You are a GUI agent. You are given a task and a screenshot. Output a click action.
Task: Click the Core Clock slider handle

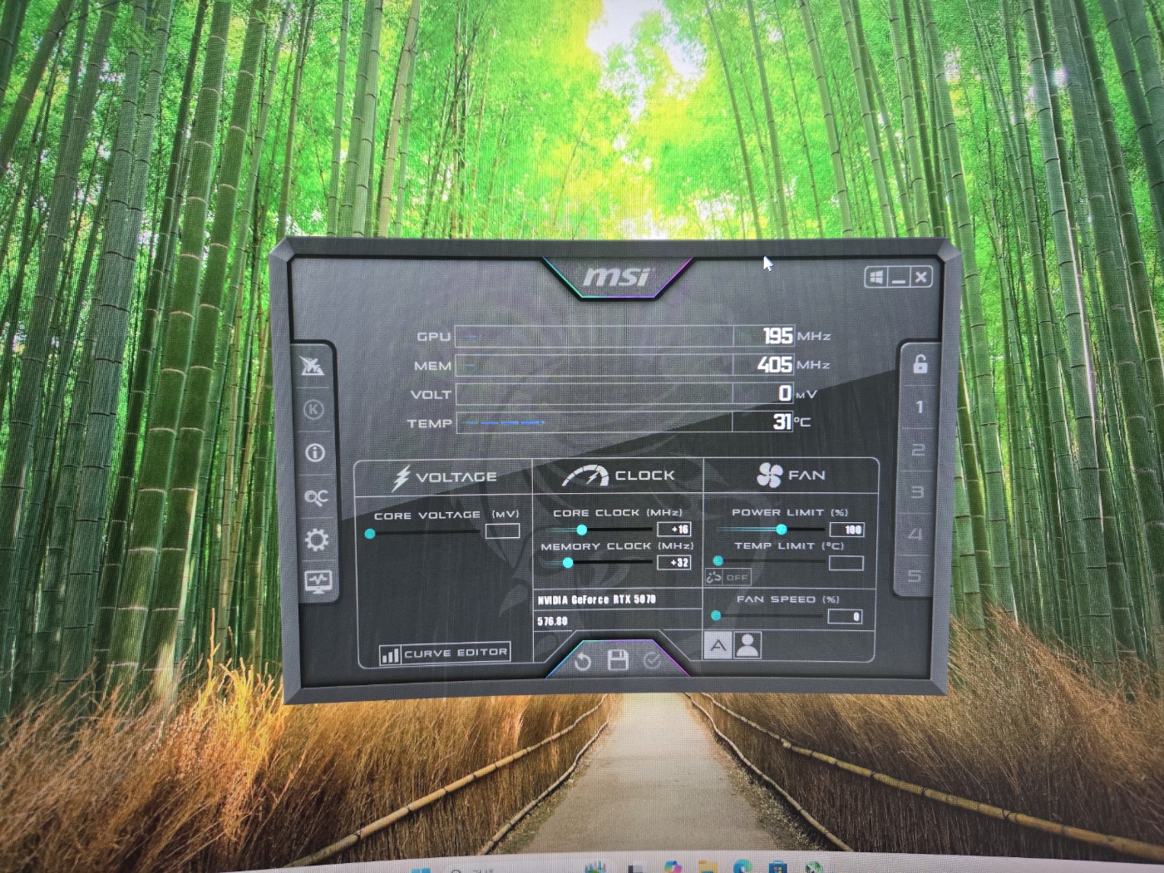[x=582, y=530]
